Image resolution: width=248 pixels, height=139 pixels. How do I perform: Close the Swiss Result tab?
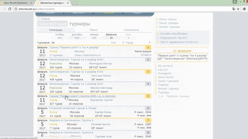[31, 3]
